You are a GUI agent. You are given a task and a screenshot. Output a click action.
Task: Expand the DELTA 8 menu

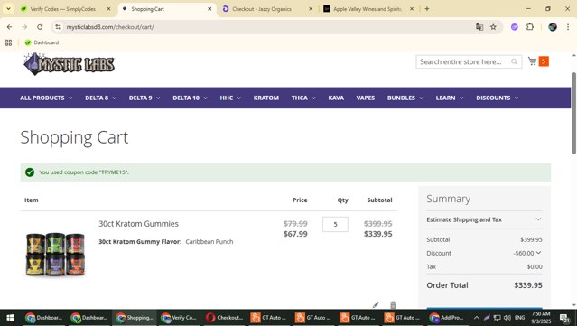(100, 98)
